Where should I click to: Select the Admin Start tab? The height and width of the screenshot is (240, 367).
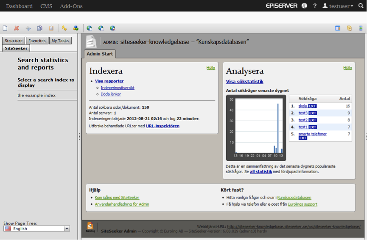100,54
